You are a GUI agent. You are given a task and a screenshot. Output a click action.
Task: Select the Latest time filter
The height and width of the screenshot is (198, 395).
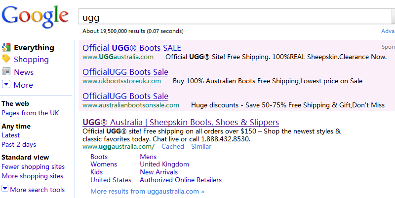10,135
